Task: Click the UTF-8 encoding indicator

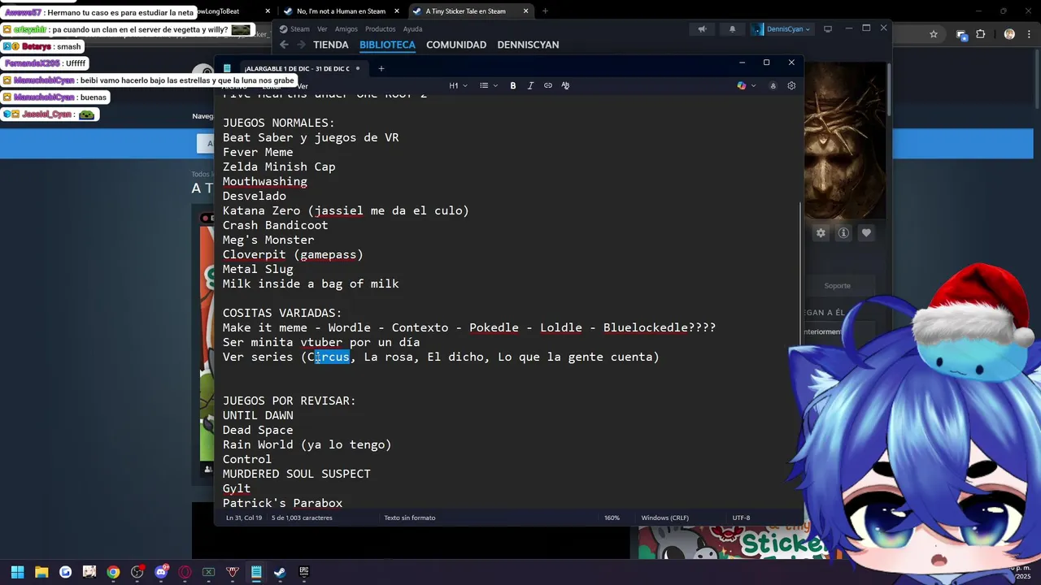Action: point(741,518)
